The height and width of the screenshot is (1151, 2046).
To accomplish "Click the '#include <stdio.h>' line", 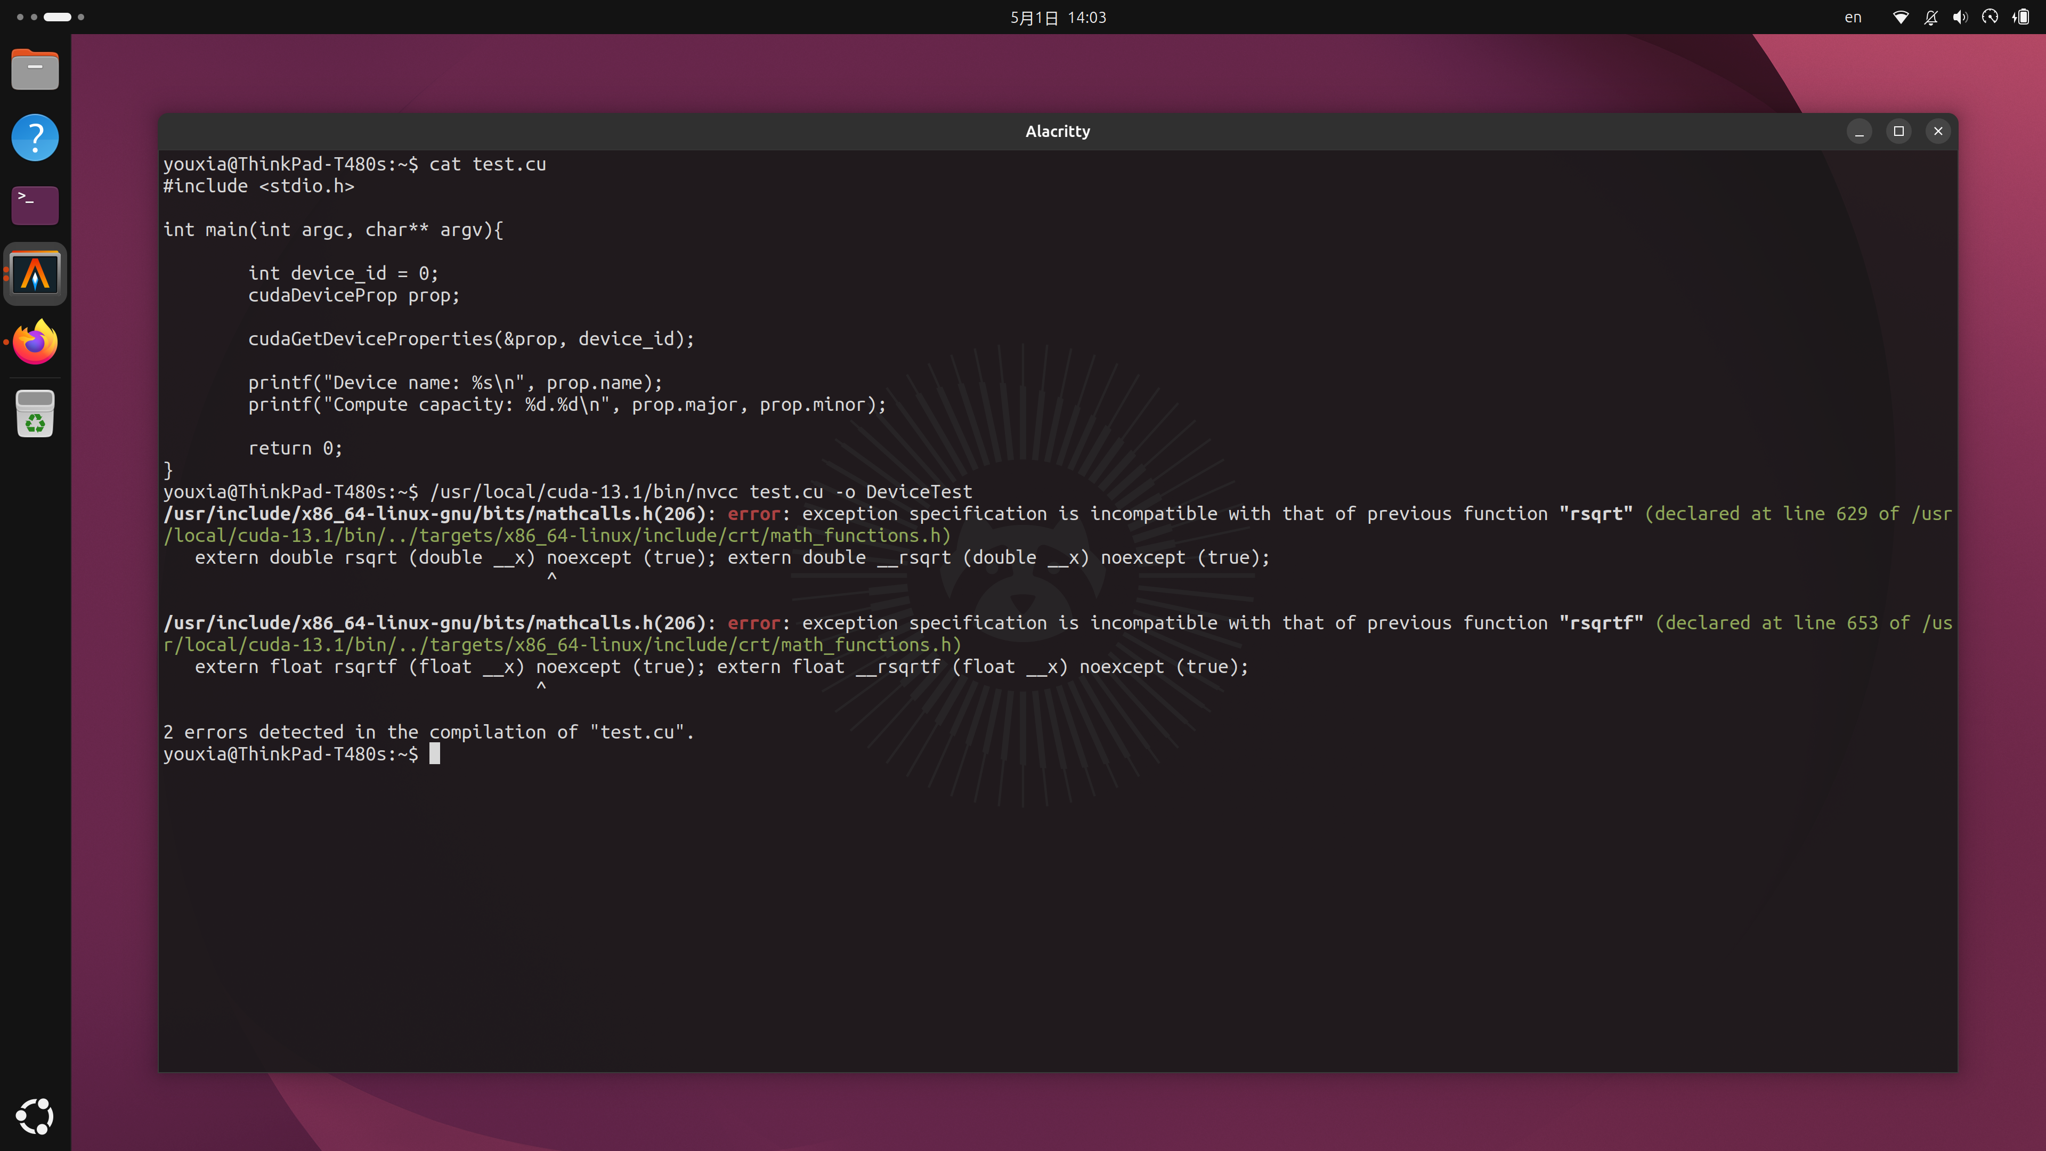I will point(259,186).
